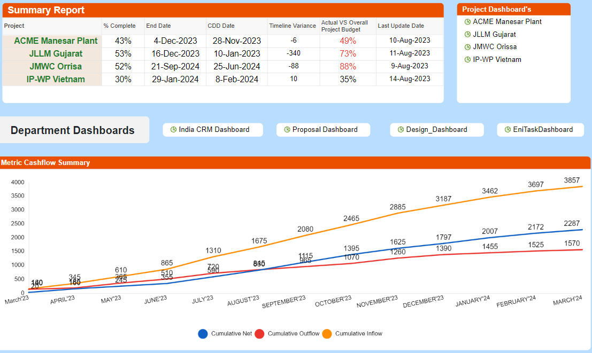Click the India CRM Dashboard chart icon
The width and height of the screenshot is (592, 353).
[173, 130]
